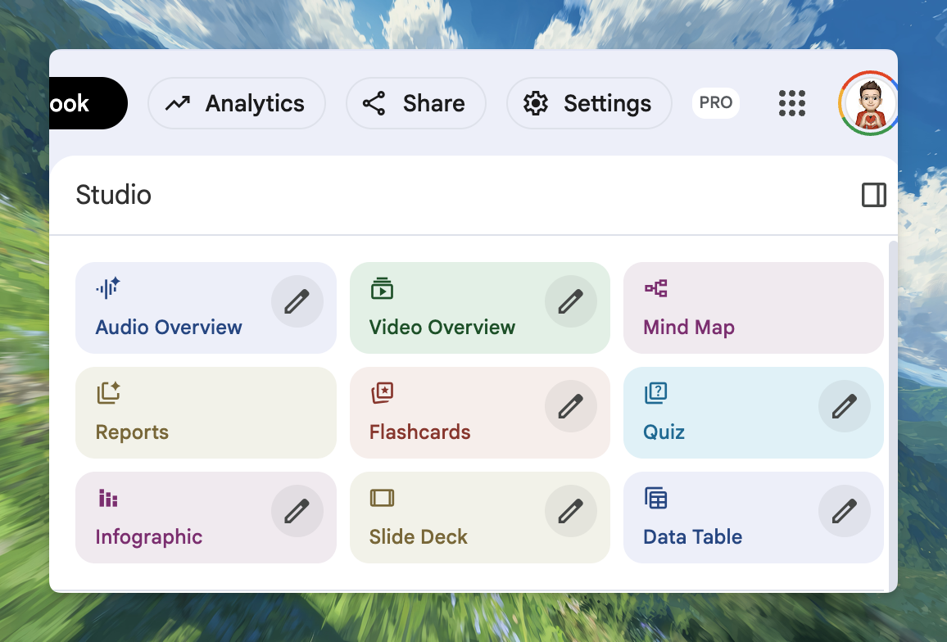Viewport: 947px width, 642px height.
Task: Open the Google apps grid icon
Action: click(791, 103)
